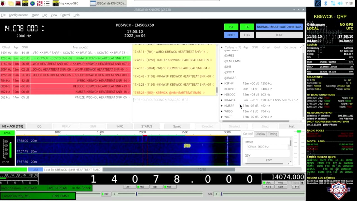
Task: Open the Control menu
Action: (x=65, y=15)
